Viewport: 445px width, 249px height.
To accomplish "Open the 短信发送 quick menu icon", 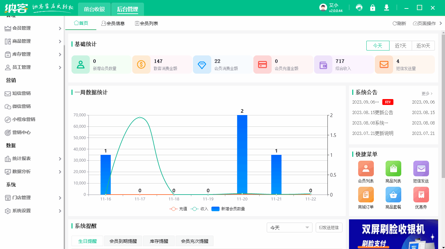I will [421, 168].
